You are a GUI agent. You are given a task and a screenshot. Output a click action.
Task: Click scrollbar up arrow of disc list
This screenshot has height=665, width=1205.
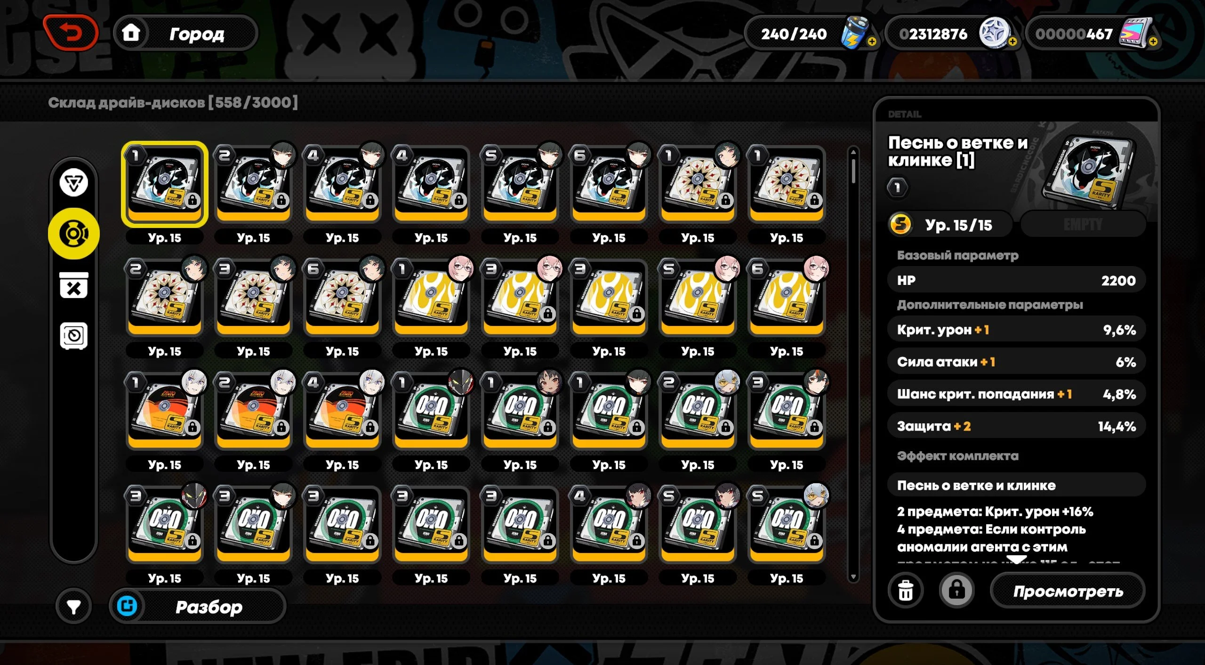[853, 152]
